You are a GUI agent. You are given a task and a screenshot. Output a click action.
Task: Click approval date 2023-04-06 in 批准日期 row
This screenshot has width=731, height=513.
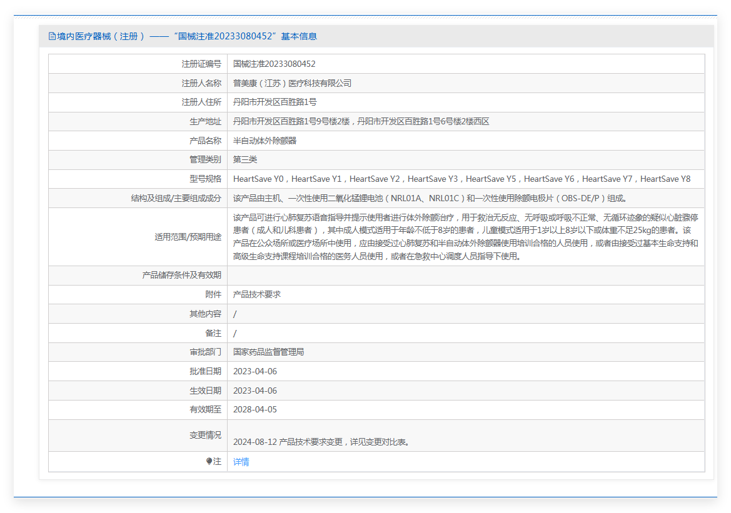[255, 371]
